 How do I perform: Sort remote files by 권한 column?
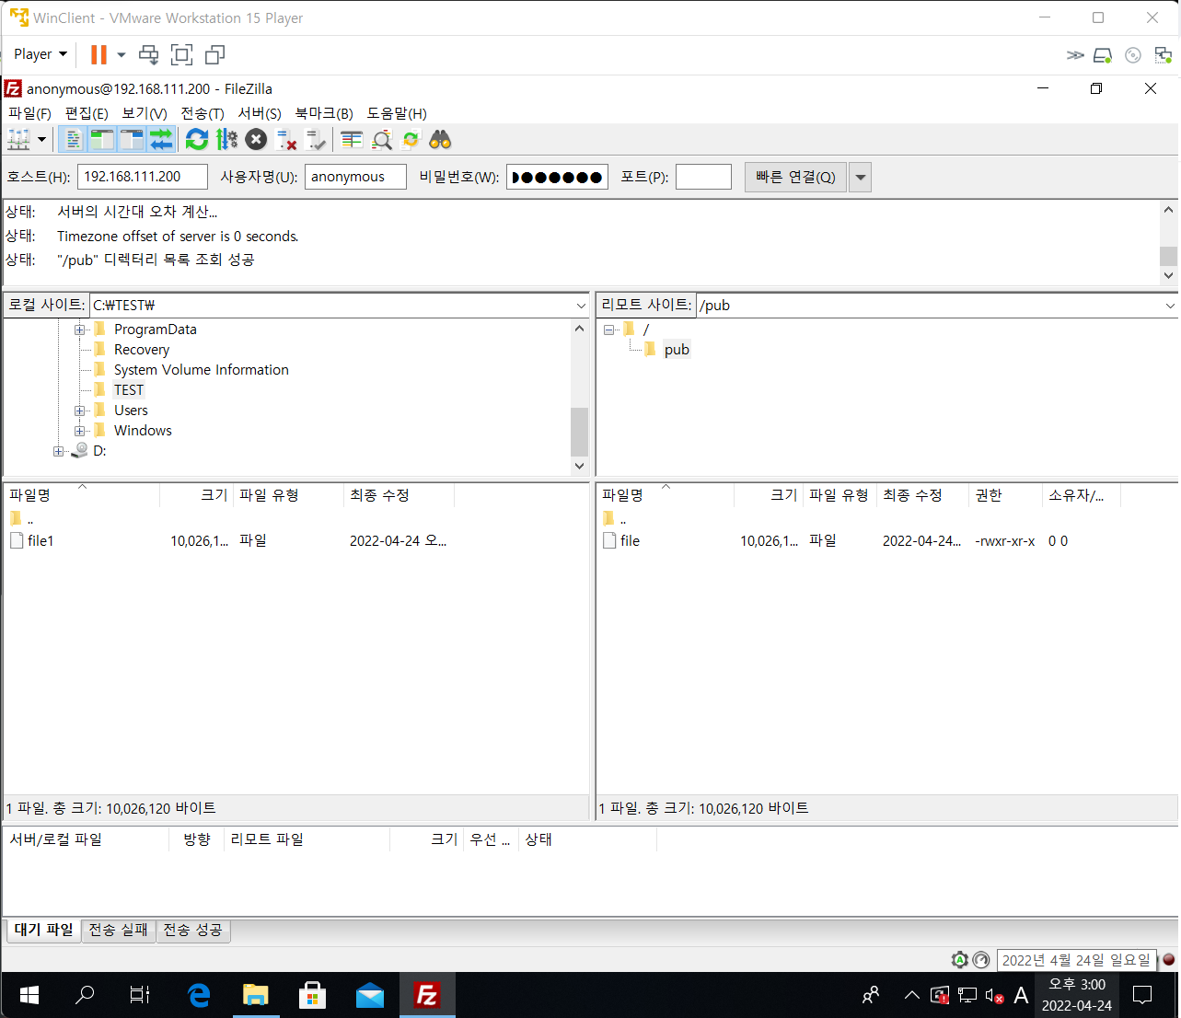tap(1005, 495)
